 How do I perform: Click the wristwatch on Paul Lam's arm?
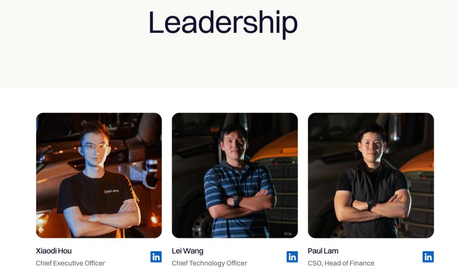click(x=370, y=205)
